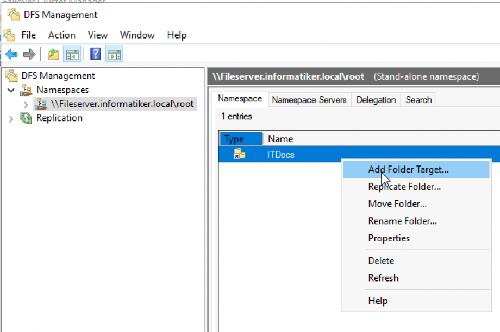Switch to the Delegation tab
This screenshot has height=332, width=500.
(376, 100)
